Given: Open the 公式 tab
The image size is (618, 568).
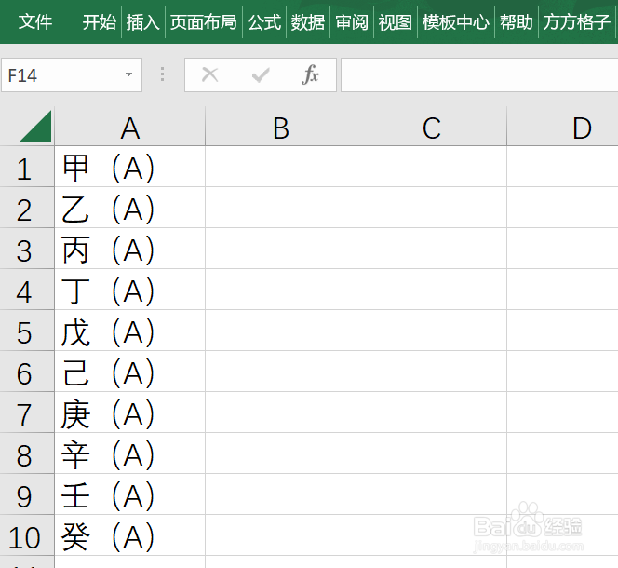Looking at the screenshot, I should (264, 21).
